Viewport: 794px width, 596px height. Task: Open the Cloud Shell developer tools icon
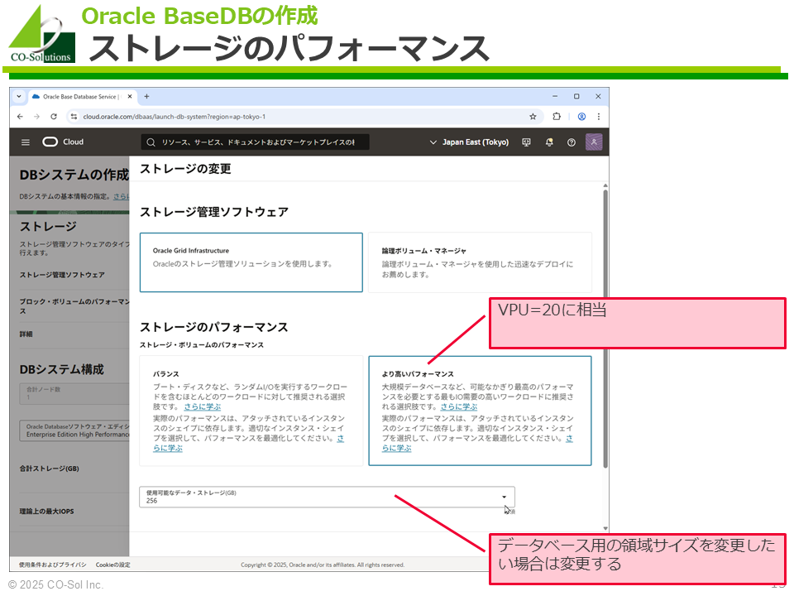(x=526, y=142)
